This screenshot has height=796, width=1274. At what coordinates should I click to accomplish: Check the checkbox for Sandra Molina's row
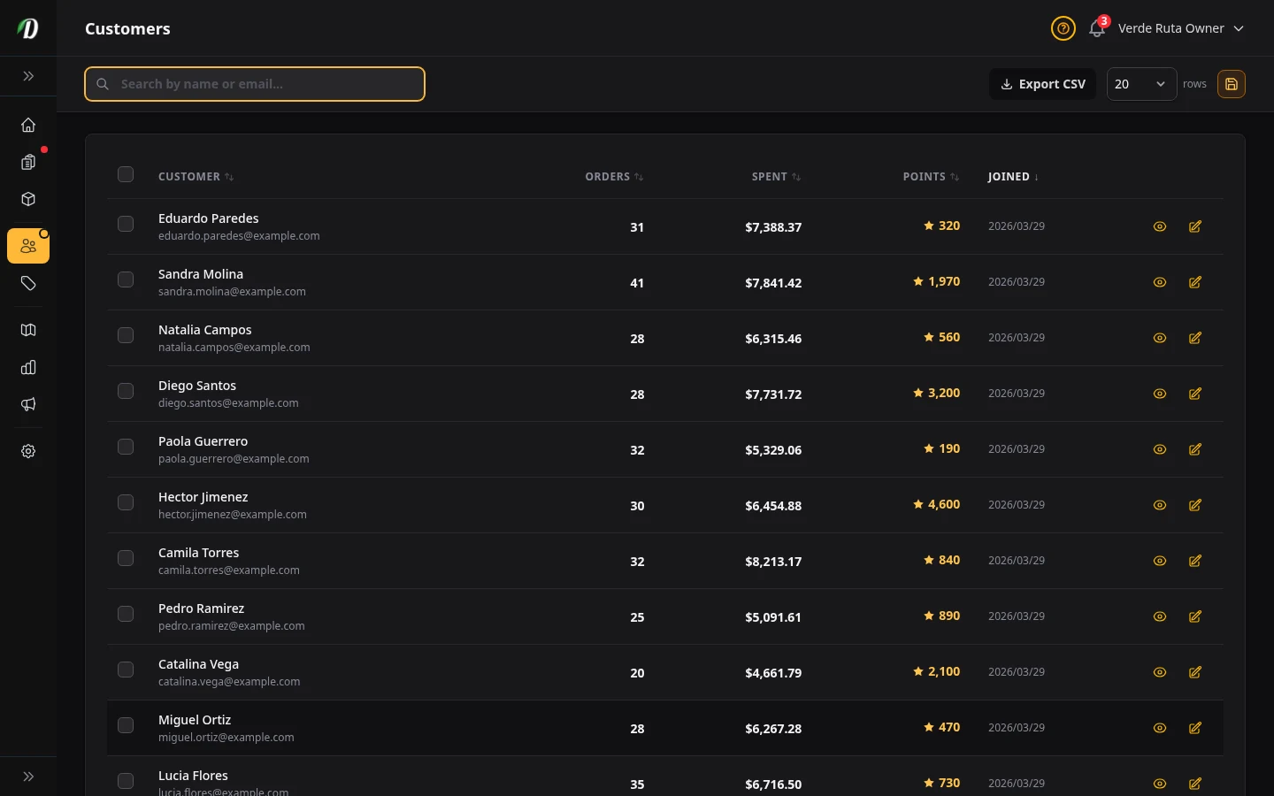126,279
